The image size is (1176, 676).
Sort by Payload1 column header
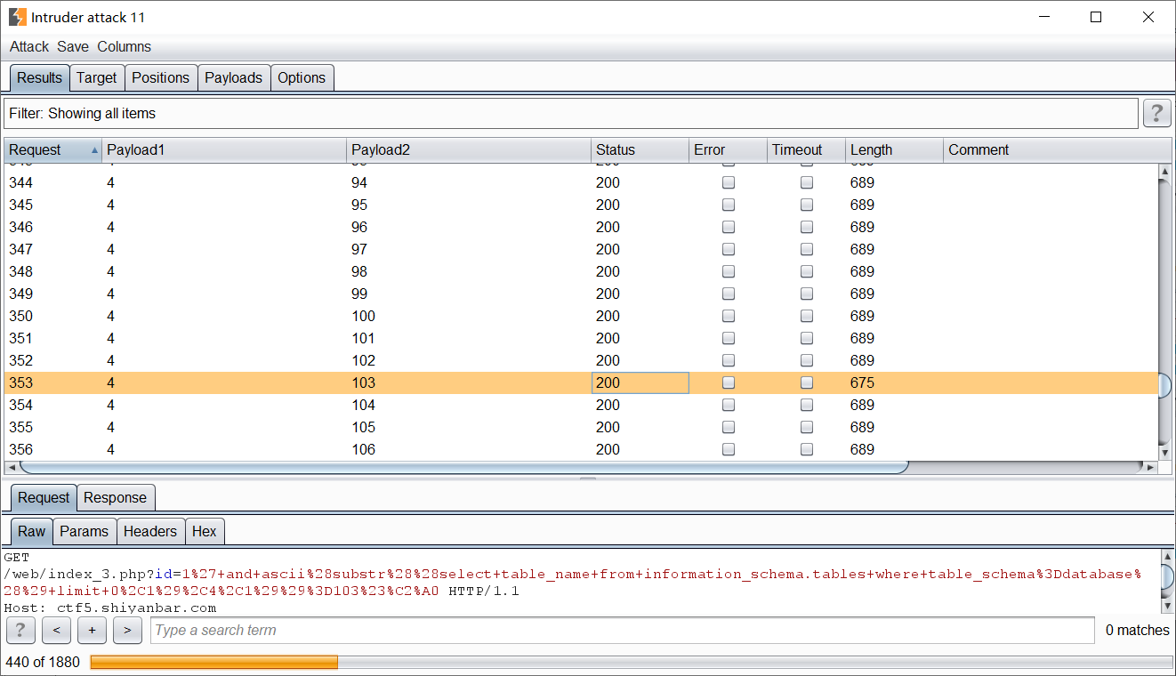[224, 150]
